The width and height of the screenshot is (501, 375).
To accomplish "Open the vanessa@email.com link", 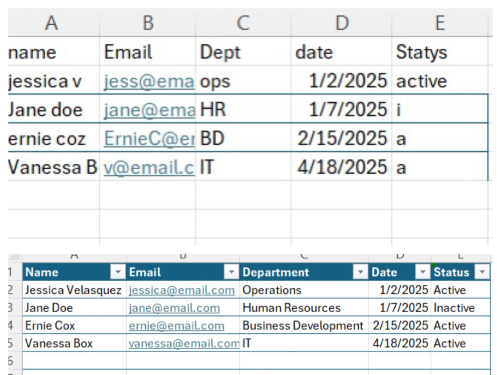I will click(x=184, y=344).
